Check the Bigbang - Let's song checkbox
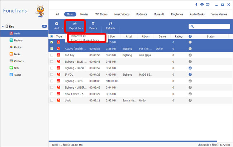Screen dimensions: 233x147 52,81
